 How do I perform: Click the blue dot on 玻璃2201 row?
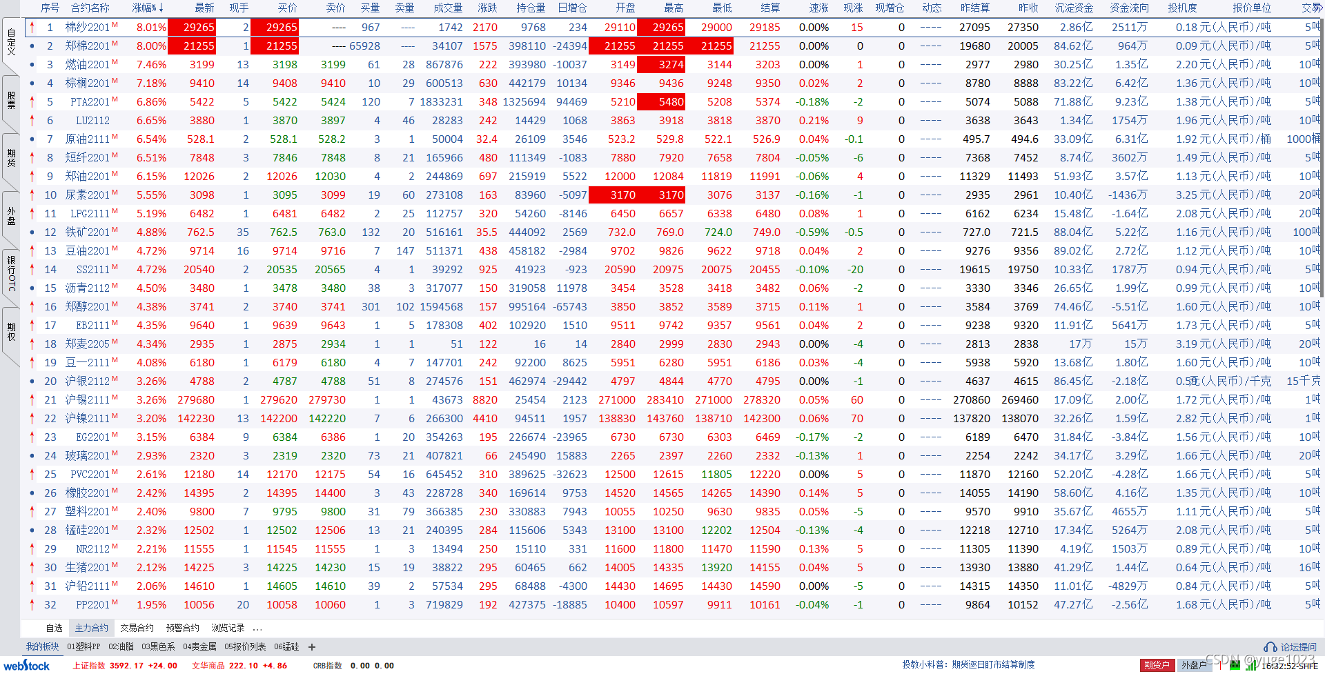pyautogui.click(x=32, y=456)
